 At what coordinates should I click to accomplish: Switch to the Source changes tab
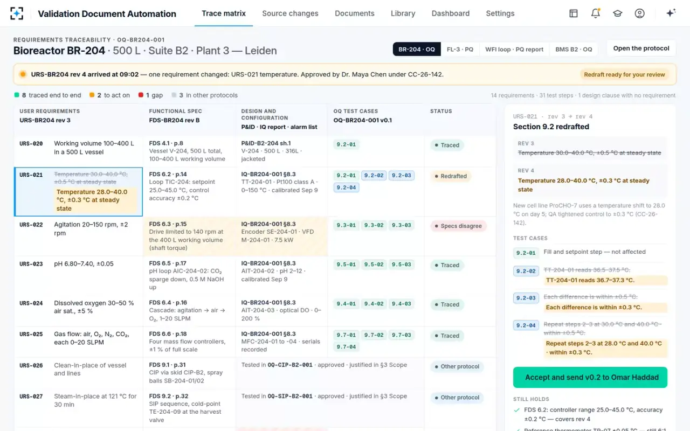(290, 13)
